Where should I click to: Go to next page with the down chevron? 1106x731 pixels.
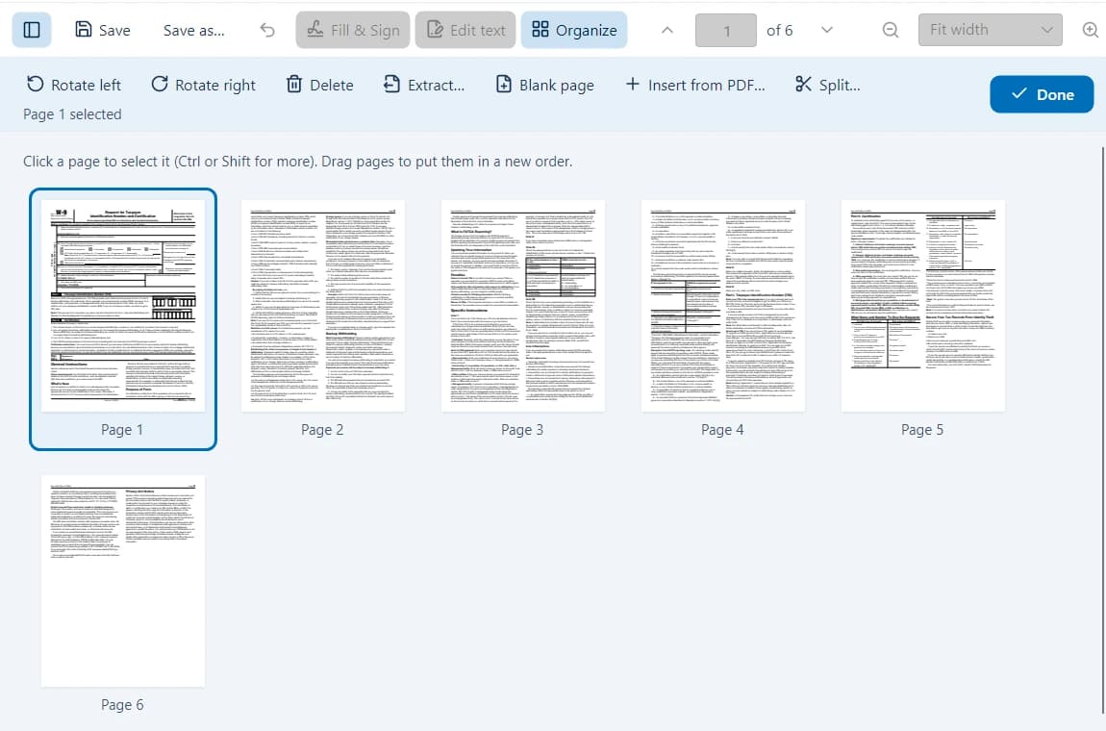(827, 30)
